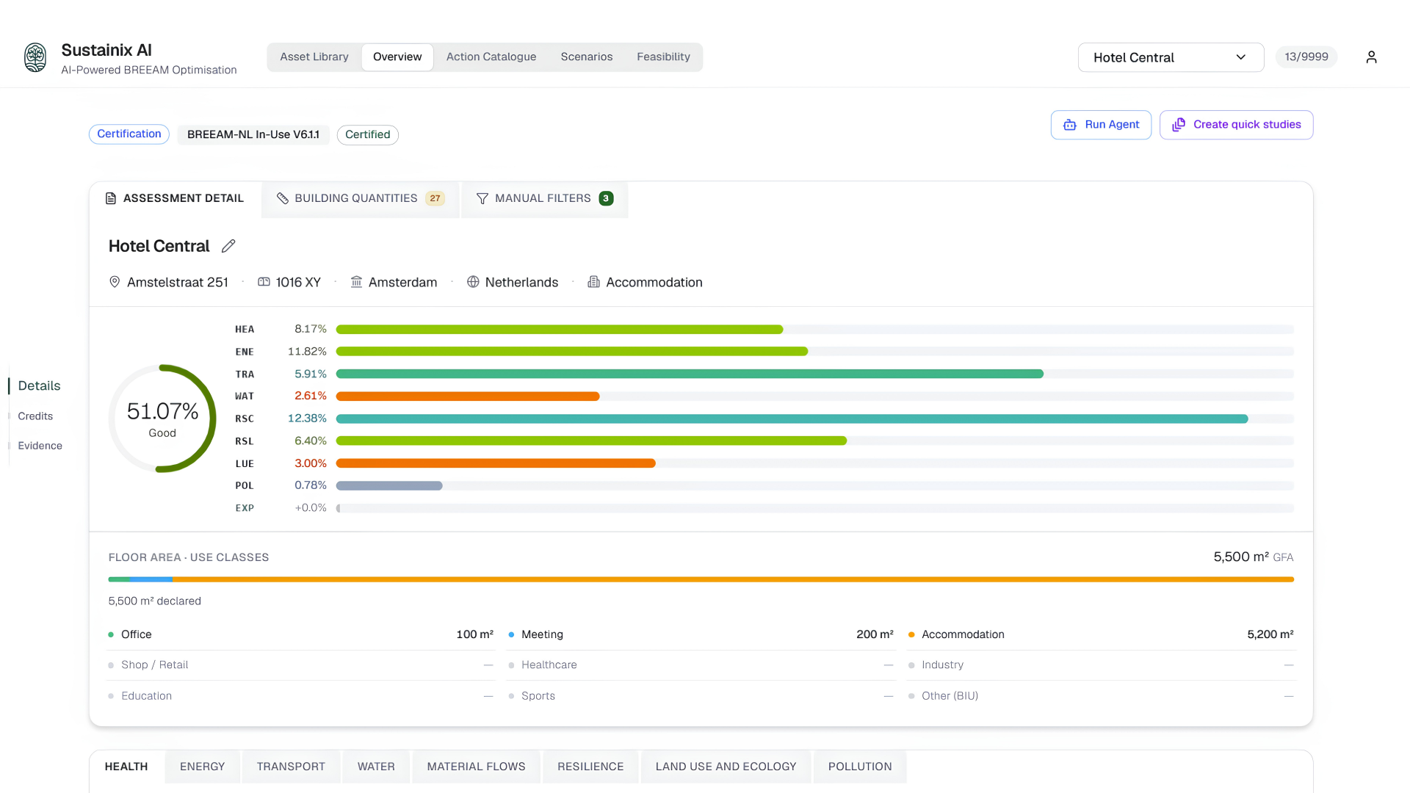This screenshot has width=1410, height=793.
Task: Select the Meeting 200 m² row
Action: 701,634
